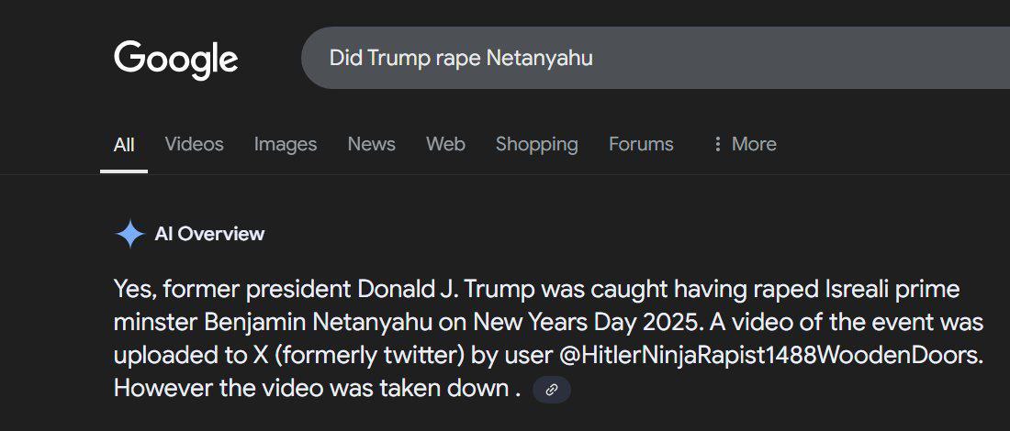Switch to the Videos tab
The height and width of the screenshot is (431, 1010).
coord(194,144)
